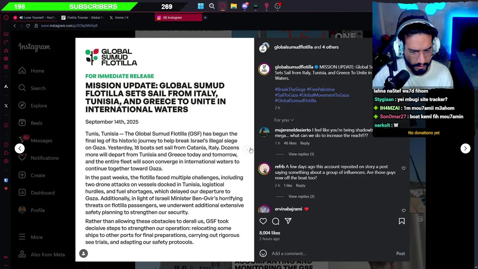478x269 pixels.
Task: Click the Opera GX taskbar icon
Action: (223, 6)
